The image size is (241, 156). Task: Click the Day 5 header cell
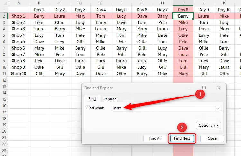coord(121,10)
